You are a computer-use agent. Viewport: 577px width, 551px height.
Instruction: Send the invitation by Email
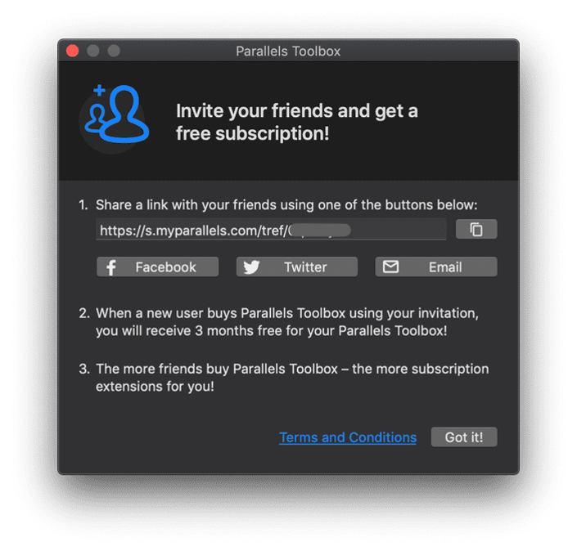point(436,267)
